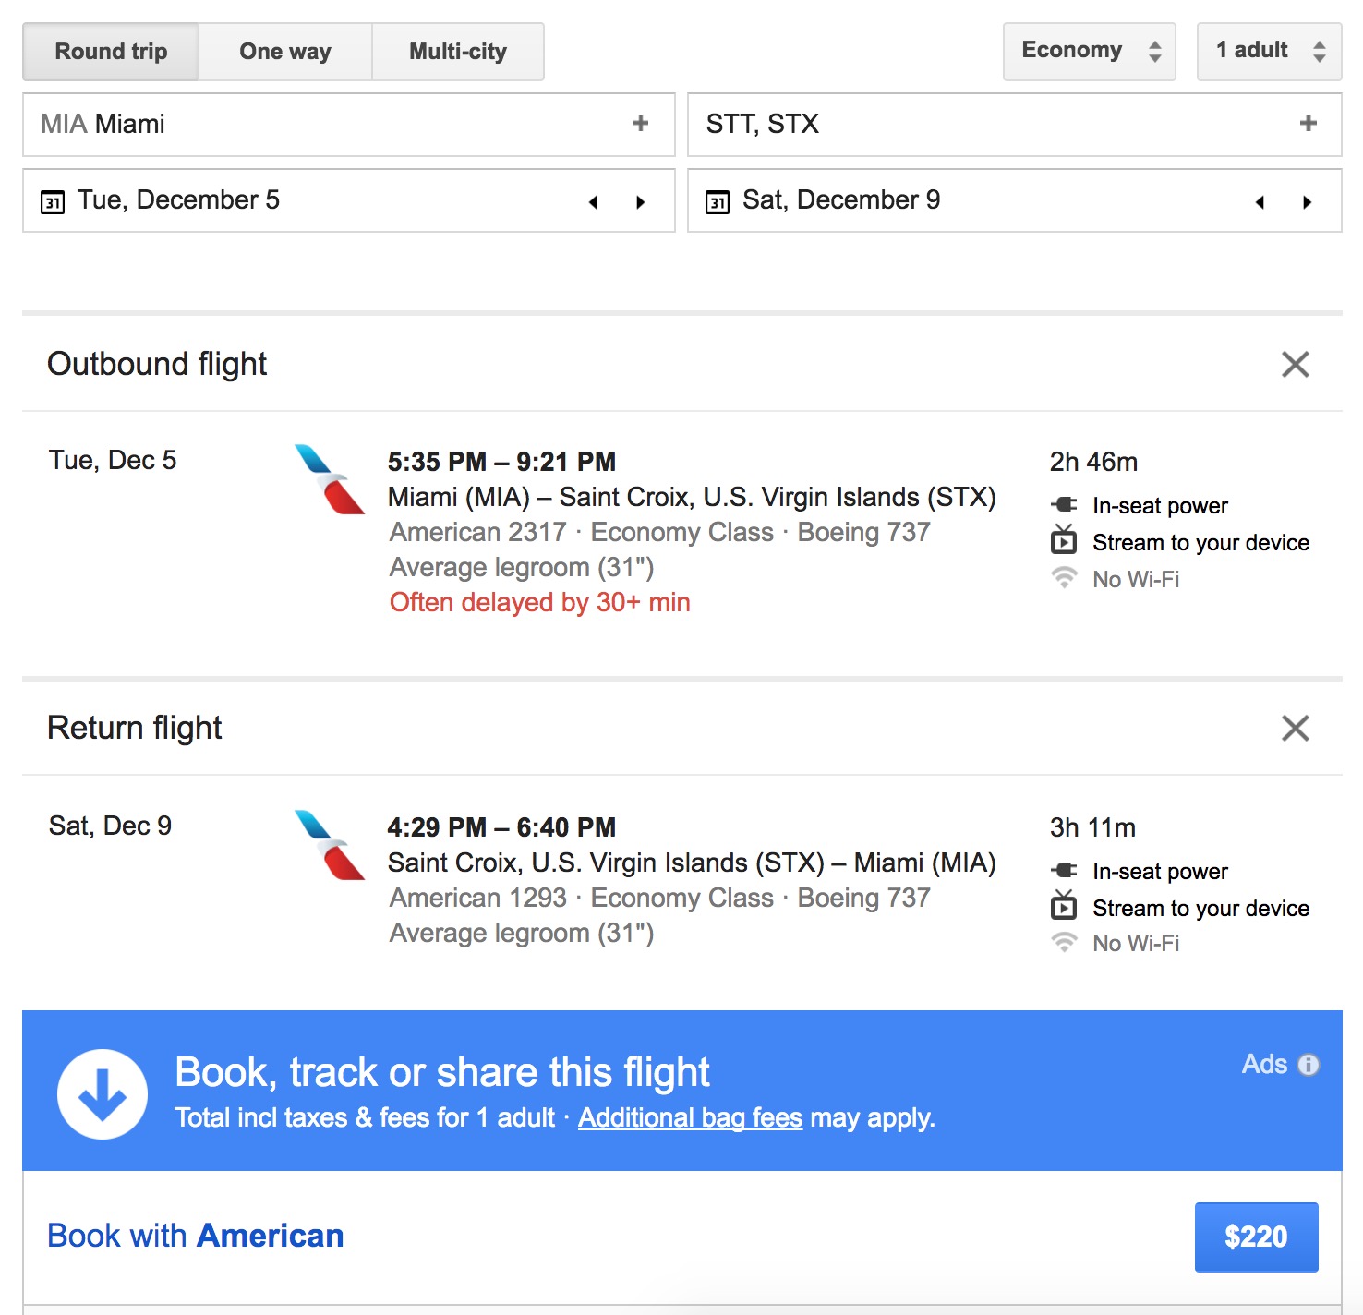Move return date forward one day
Image resolution: width=1363 pixels, height=1315 pixels.
tap(1307, 202)
